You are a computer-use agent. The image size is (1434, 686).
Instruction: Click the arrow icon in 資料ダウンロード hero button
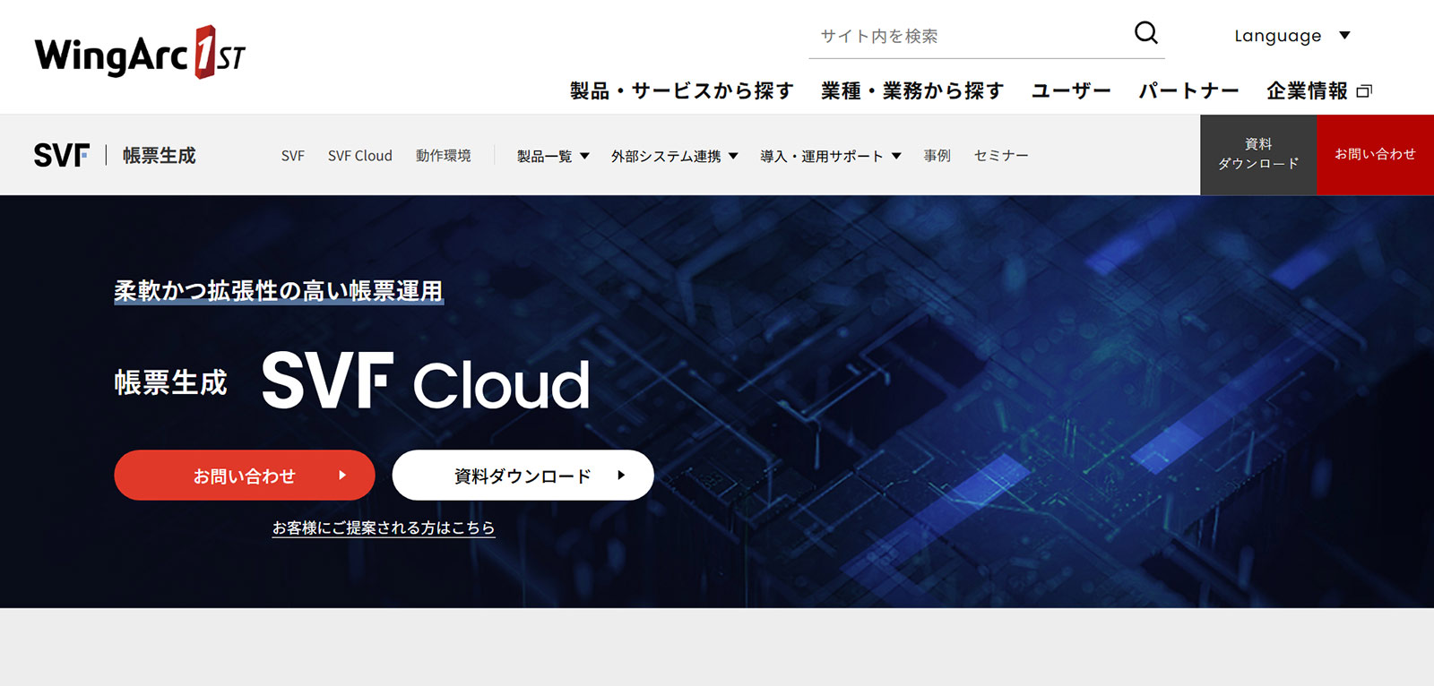tap(621, 476)
